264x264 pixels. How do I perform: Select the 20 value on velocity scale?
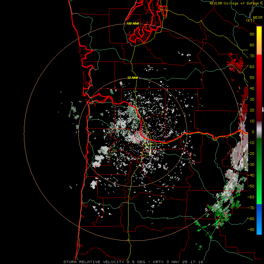pos(252,110)
